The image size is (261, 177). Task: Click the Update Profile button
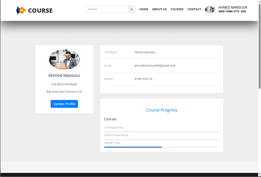[64, 104]
